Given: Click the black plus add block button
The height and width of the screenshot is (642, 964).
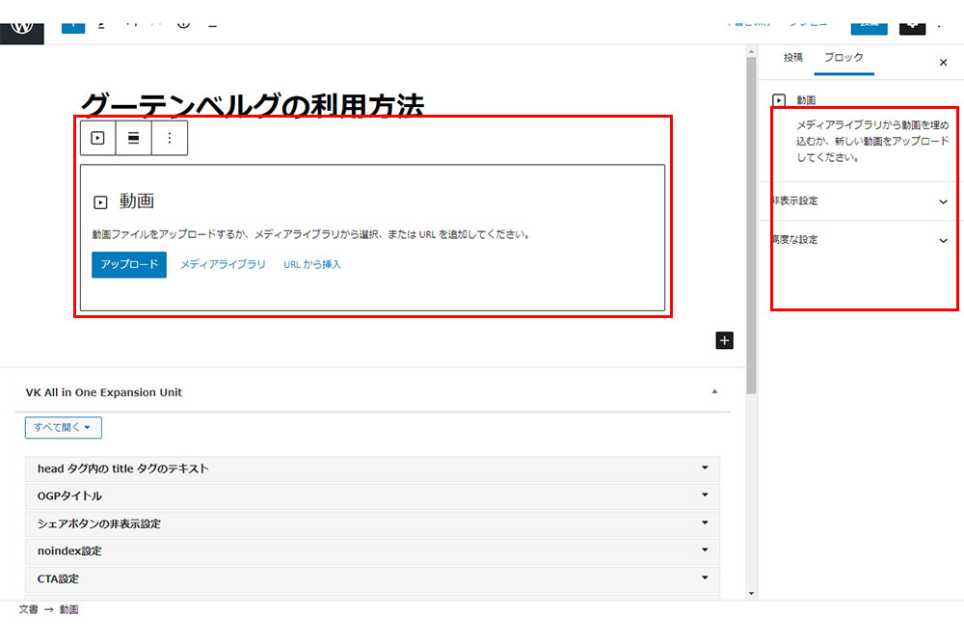Looking at the screenshot, I should click(725, 339).
